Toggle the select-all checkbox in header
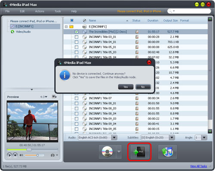215x171 pixels. [72, 21]
